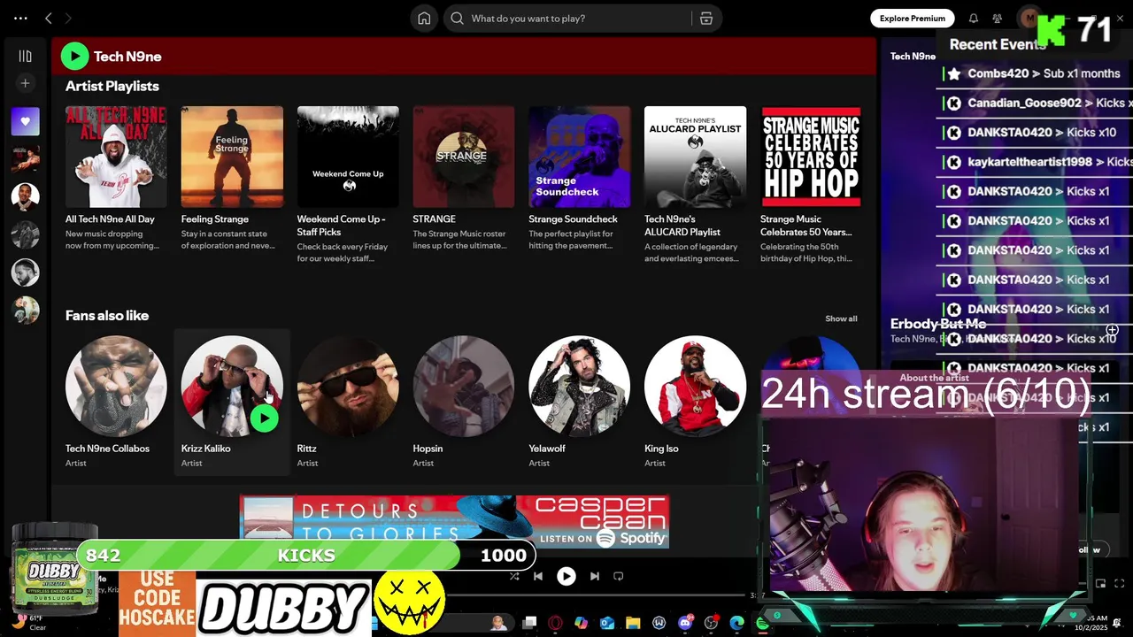This screenshot has height=637, width=1133.
Task: Click 'Erbody But Me' song title
Action: pos(938,324)
